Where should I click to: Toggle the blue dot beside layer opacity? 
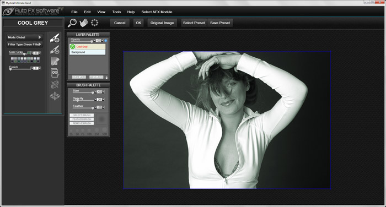(106, 41)
